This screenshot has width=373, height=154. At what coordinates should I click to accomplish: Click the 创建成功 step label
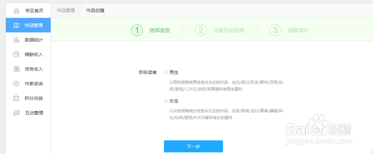(x=298, y=31)
